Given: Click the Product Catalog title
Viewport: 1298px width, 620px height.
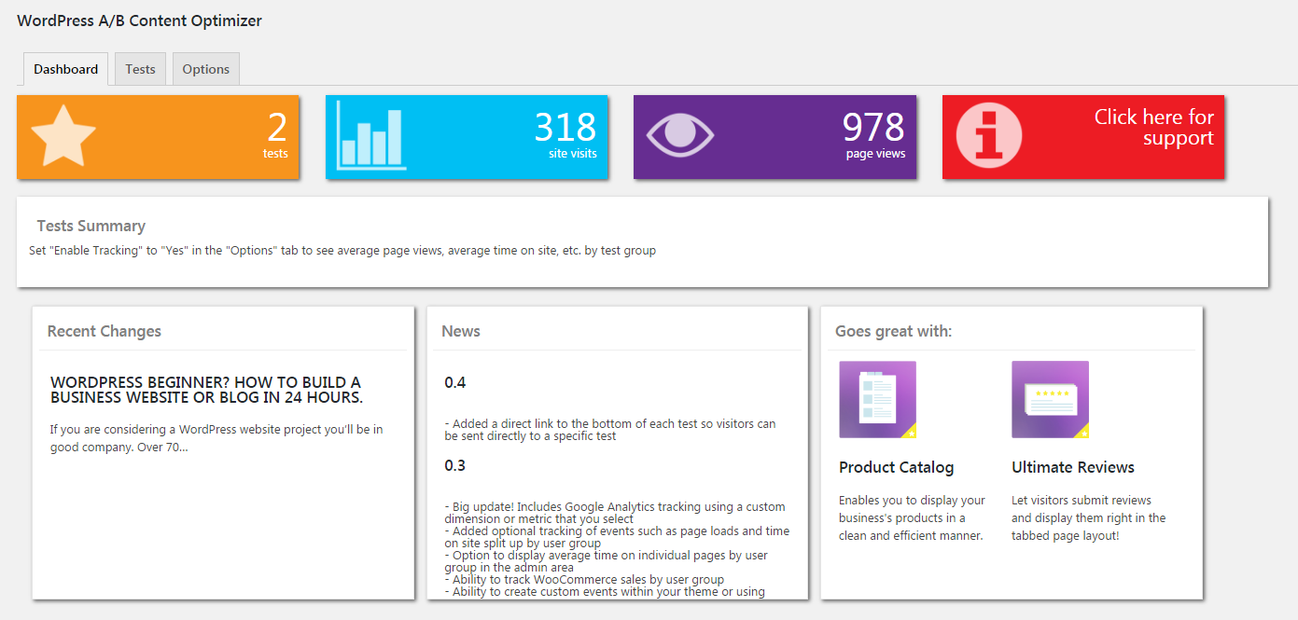Looking at the screenshot, I should click(896, 467).
